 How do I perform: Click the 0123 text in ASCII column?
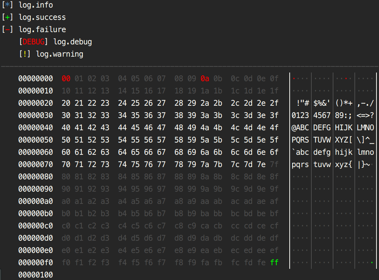tap(299, 115)
